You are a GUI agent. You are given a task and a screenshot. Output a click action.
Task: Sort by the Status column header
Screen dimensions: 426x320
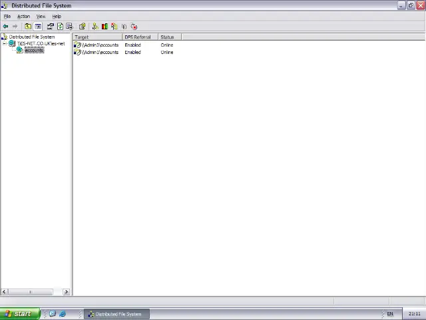point(170,37)
